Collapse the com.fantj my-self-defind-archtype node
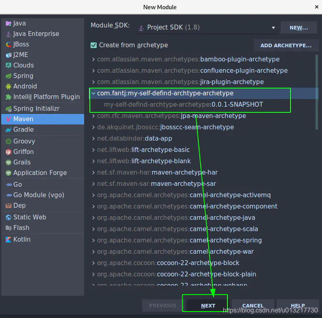The image size is (322, 318). point(93,93)
